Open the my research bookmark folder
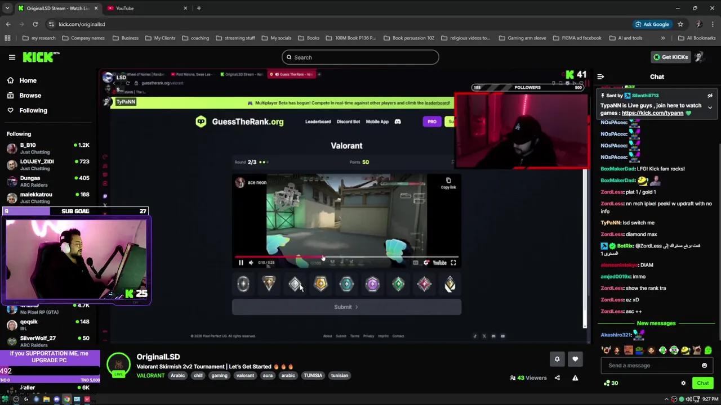This screenshot has width=721, height=405. coord(39,38)
